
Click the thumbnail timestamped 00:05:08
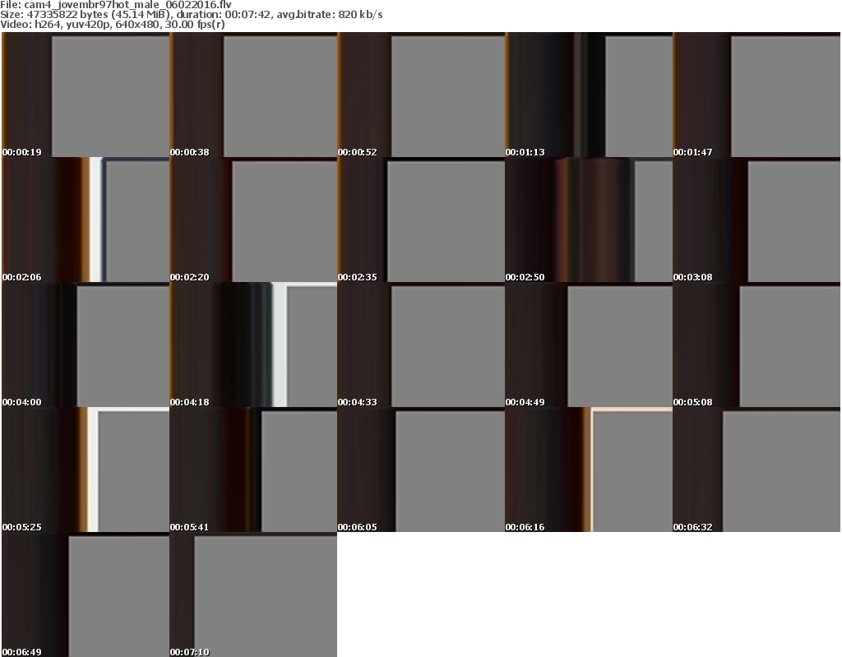(756, 345)
